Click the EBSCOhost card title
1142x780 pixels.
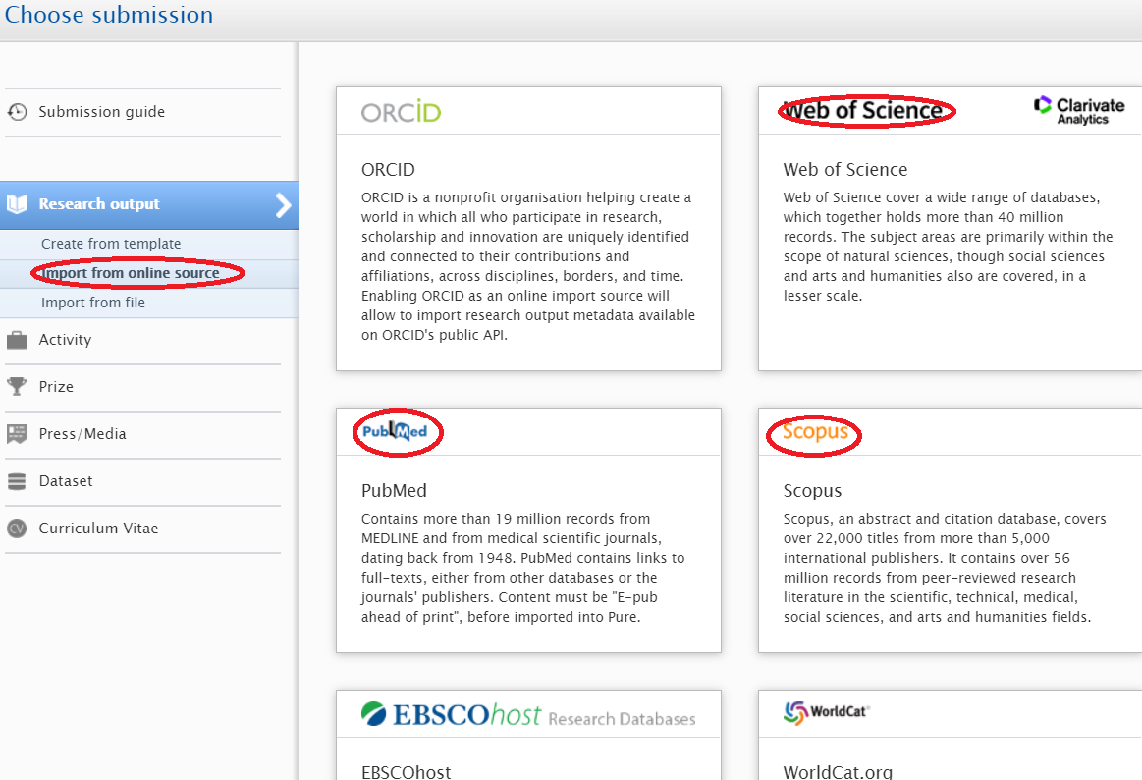tap(406, 772)
